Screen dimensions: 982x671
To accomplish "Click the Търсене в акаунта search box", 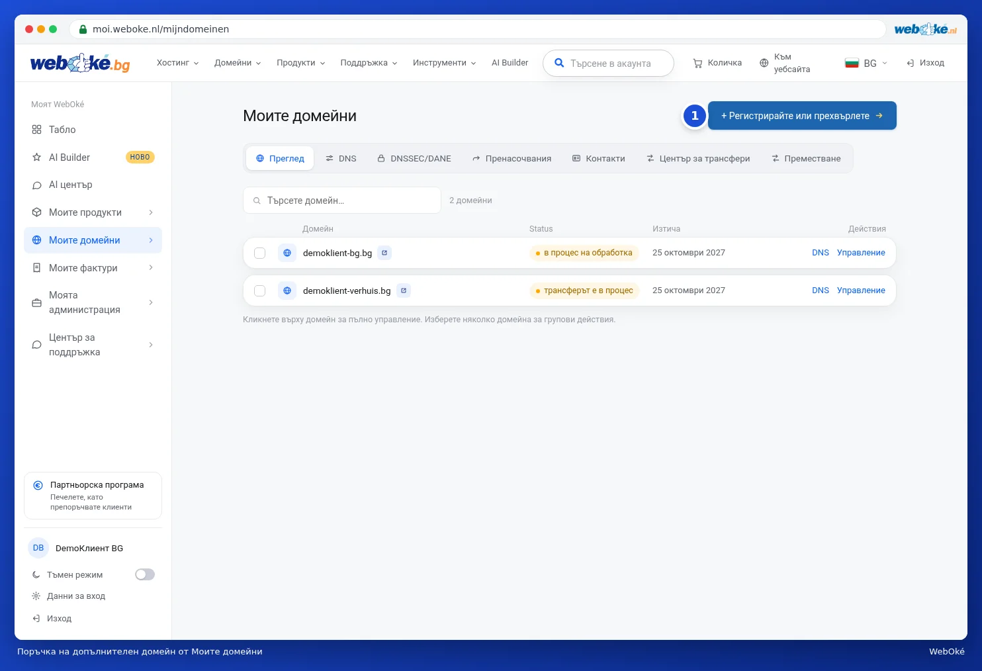I will tap(608, 64).
